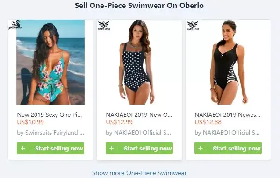Start selling the polka dot swimsuit
Image resolution: width=280 pixels, height=178 pixels.
(x=139, y=148)
